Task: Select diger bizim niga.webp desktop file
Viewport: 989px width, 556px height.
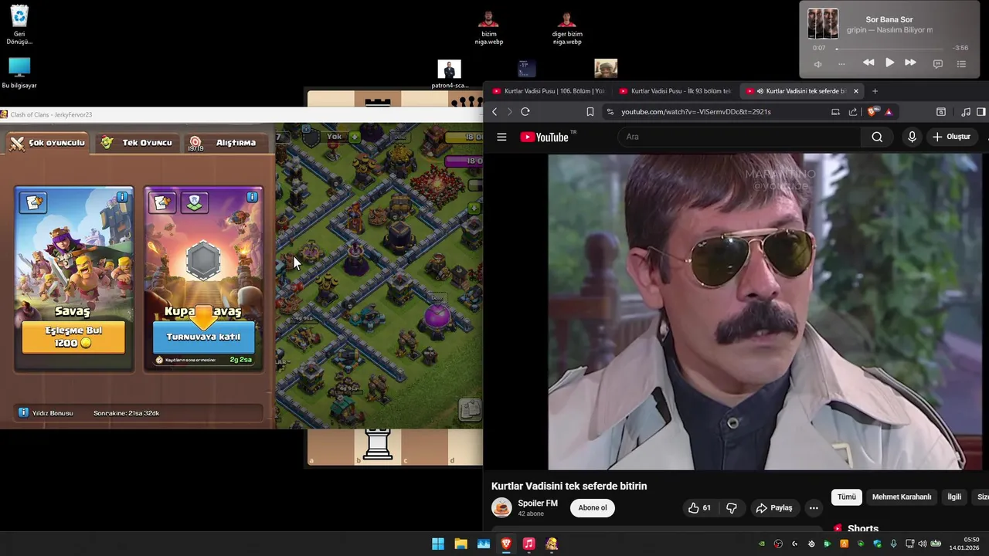Action: [x=567, y=28]
